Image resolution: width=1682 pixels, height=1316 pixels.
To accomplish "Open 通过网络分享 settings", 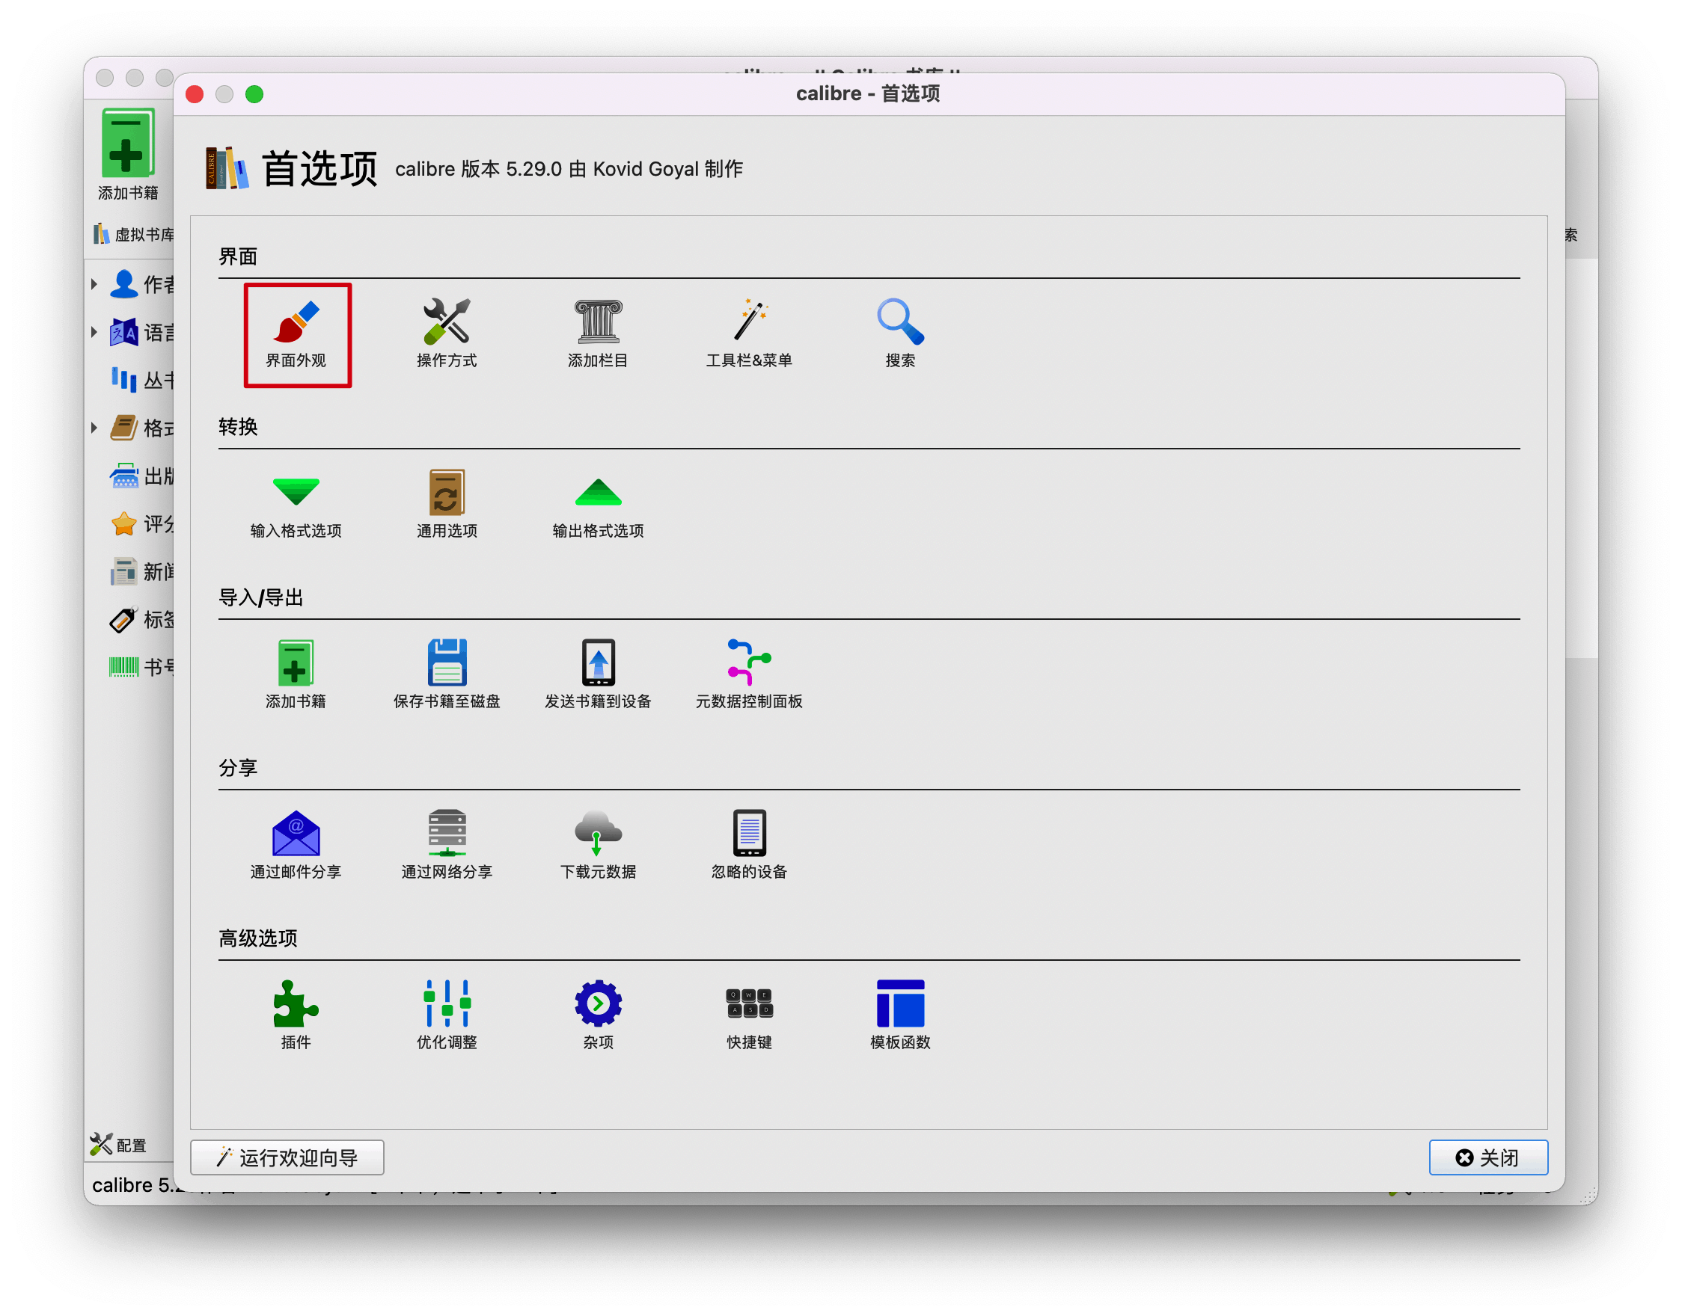I will [x=447, y=846].
